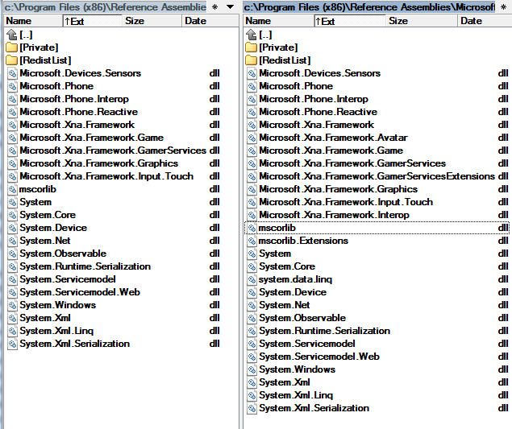Sort right panel by Size column
This screenshot has width=512, height=429.
(x=422, y=21)
